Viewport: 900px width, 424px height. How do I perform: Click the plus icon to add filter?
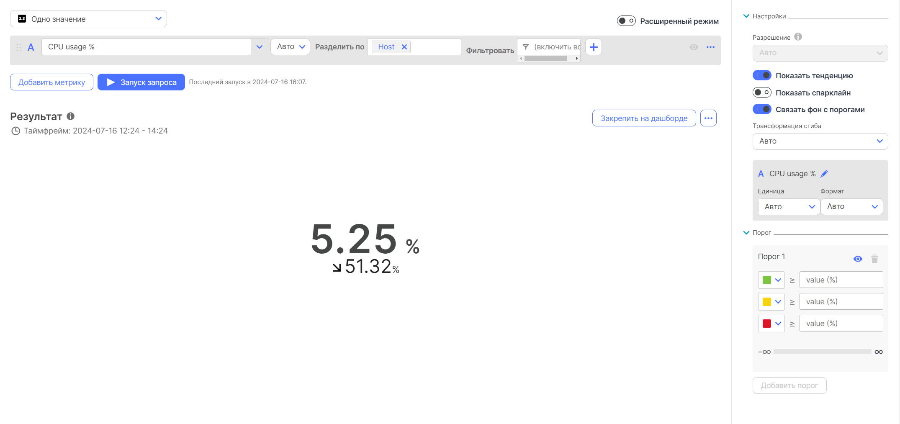pos(593,47)
